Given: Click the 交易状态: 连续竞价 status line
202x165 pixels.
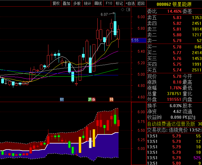Looking at the screenshot, I should point(174,130).
